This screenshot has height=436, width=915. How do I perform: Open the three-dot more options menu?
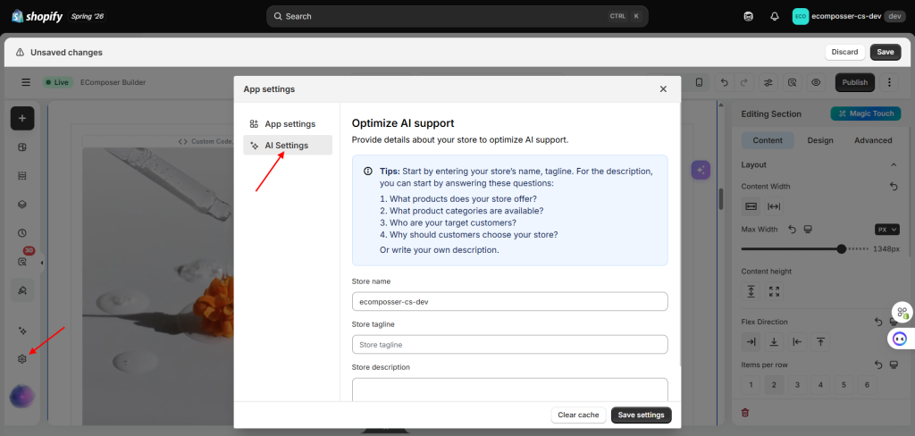point(889,82)
